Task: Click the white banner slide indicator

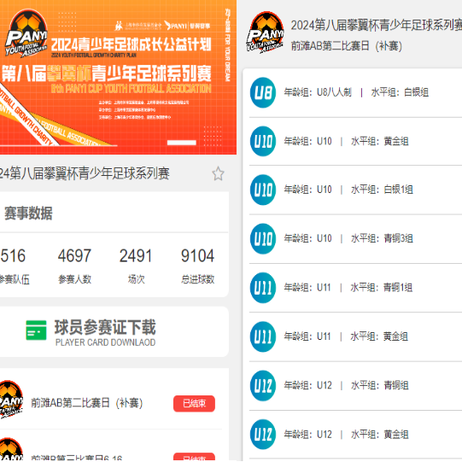Action: 182,143
